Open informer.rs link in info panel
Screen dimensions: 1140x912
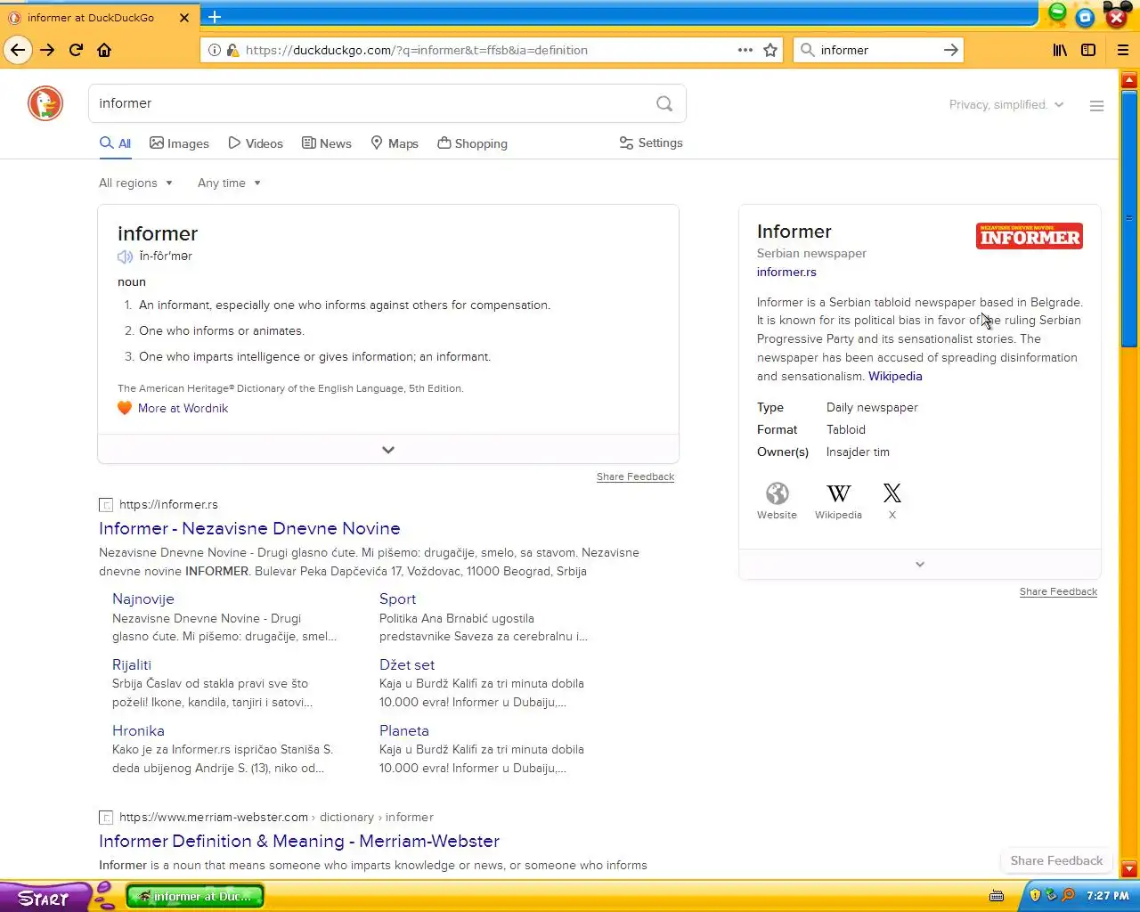click(x=786, y=273)
